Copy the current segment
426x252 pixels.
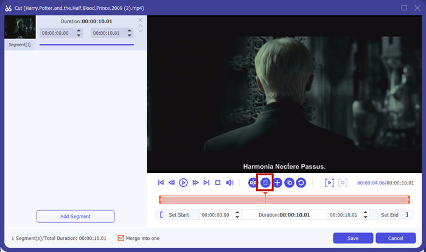pyautogui.click(x=289, y=183)
